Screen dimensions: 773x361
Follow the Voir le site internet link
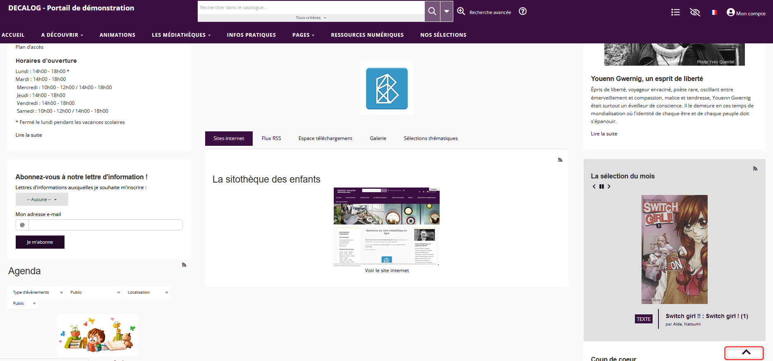[x=387, y=271]
